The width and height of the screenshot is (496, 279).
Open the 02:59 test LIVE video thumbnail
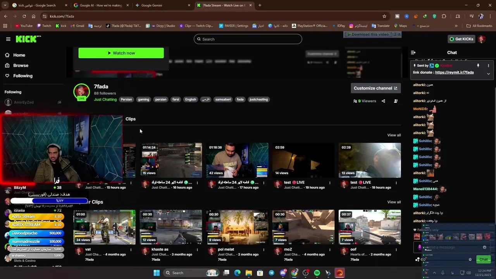303,160
